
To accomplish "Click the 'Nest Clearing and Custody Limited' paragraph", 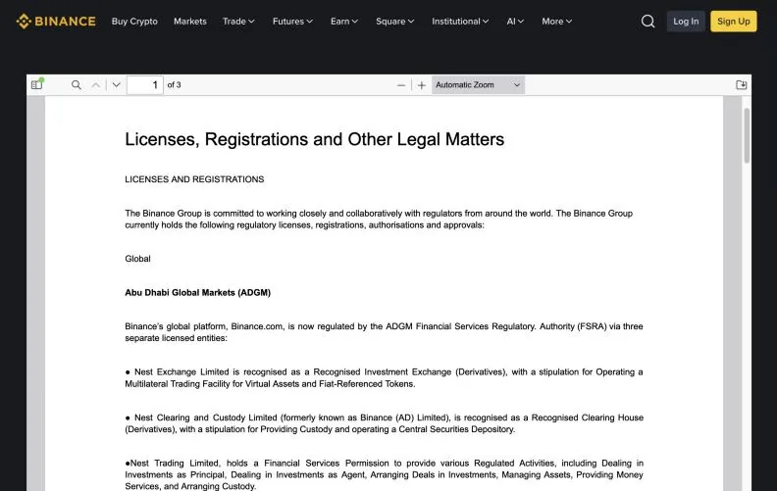I will [x=384, y=423].
